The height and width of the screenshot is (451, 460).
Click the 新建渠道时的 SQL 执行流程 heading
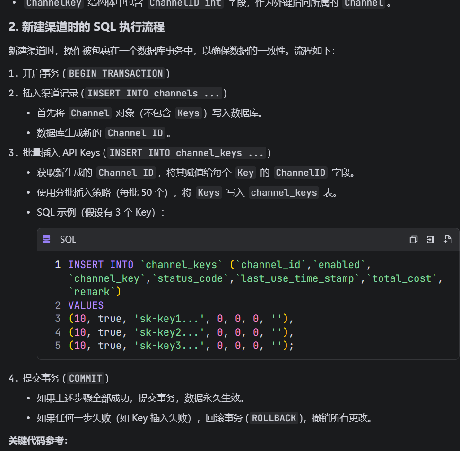click(87, 27)
